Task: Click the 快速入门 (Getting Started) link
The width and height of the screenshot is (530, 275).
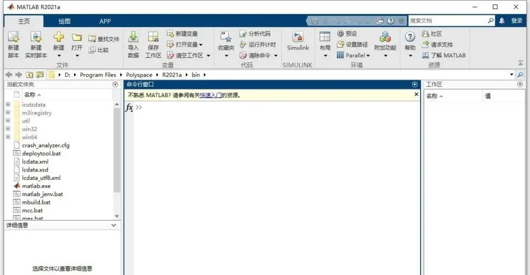Action: (211, 95)
